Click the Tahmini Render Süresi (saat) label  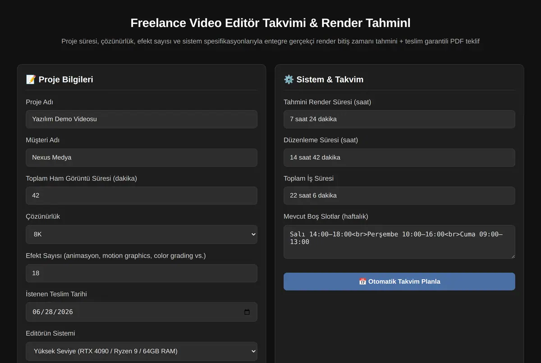[x=327, y=102]
